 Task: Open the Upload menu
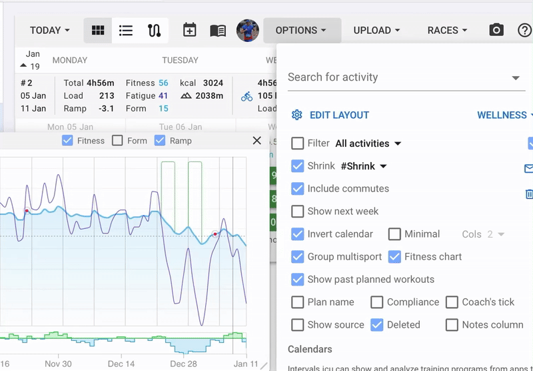point(376,30)
